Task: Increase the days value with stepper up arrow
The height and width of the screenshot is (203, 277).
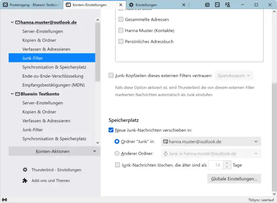Action: (x=227, y=163)
